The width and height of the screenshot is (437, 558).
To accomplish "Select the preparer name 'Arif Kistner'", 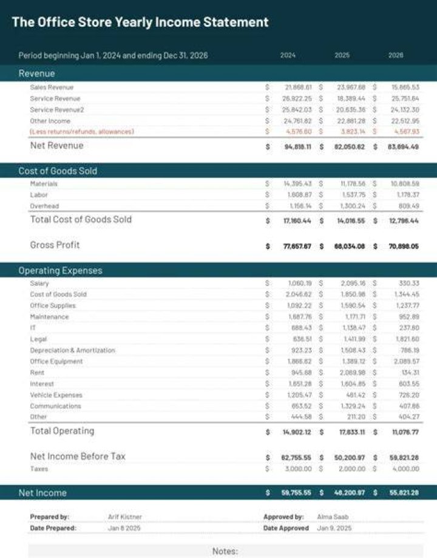I will point(124,517).
